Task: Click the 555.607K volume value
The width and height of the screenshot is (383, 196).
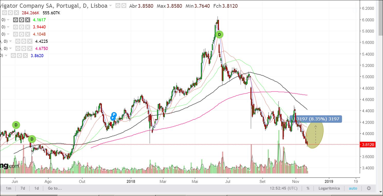Action: point(51,13)
